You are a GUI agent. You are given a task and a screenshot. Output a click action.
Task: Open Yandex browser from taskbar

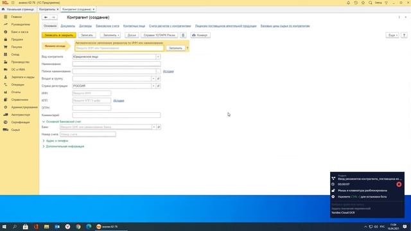[x=67, y=227]
